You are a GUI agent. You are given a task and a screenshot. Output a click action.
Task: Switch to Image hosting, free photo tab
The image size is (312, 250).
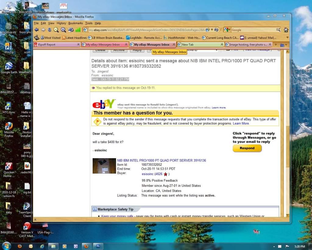pos(248,45)
